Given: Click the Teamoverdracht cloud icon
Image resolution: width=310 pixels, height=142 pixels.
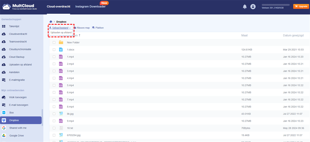Looking at the screenshot, I should (4, 42).
